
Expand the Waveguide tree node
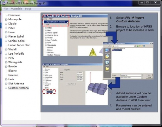coord(6,62)
